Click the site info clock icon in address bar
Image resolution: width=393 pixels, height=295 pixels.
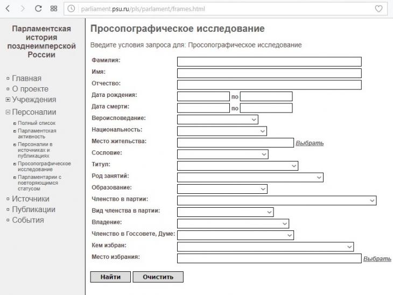point(71,9)
